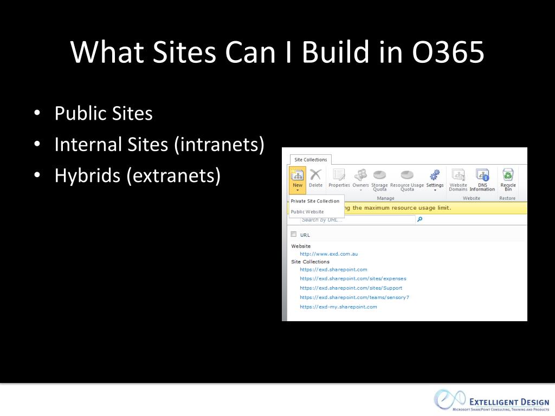This screenshot has height=416, width=555.
Task: Expand the Settings dropdown arrow
Action: (435, 190)
